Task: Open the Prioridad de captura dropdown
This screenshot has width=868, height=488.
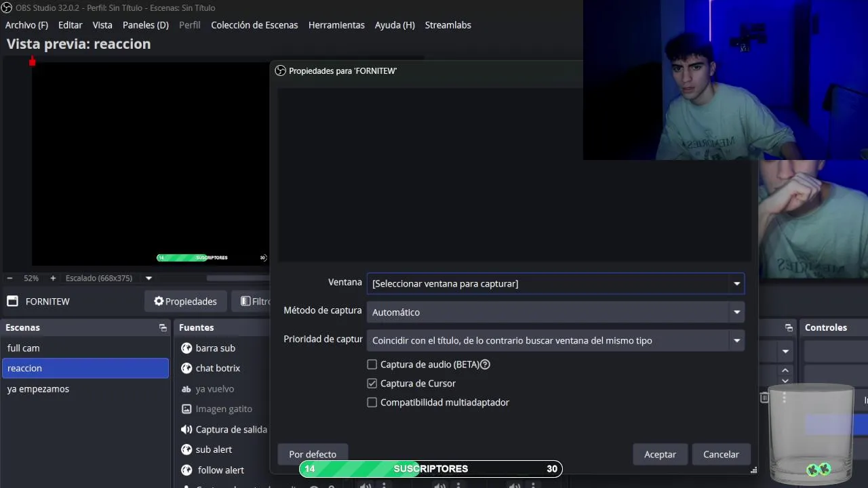Action: [555, 340]
